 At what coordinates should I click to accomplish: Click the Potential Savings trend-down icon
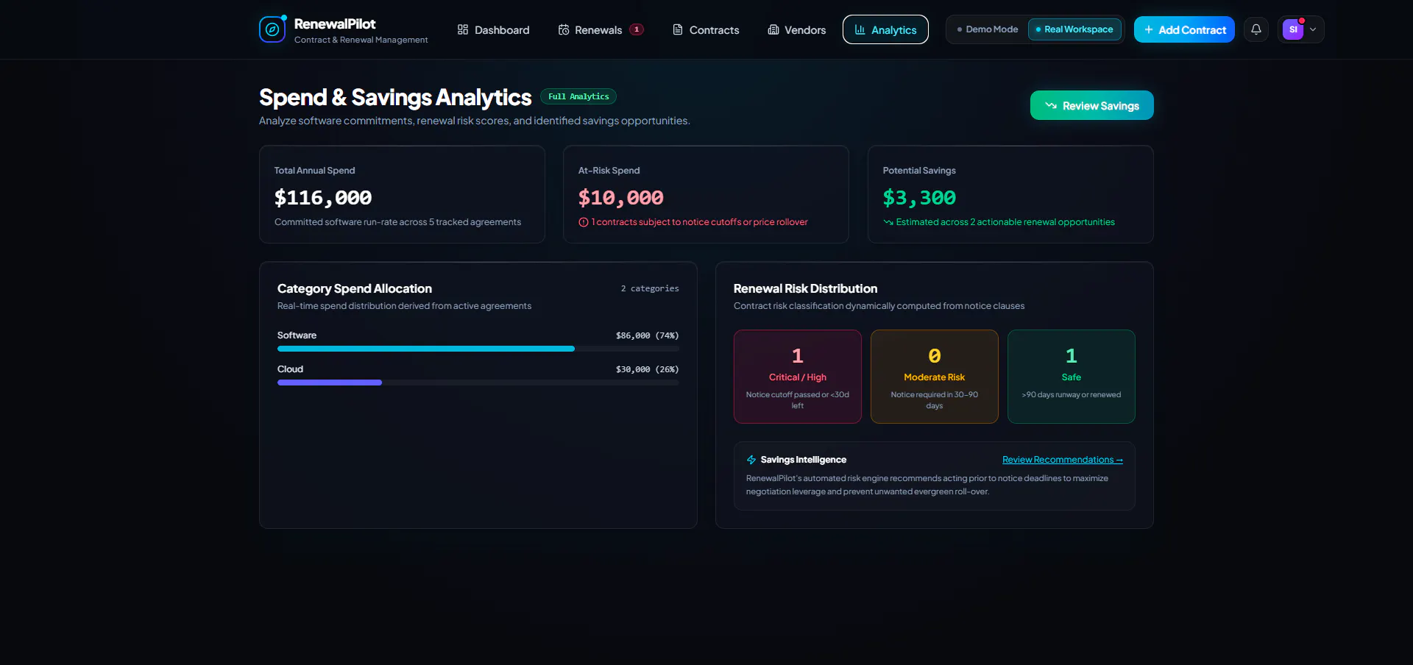888,222
